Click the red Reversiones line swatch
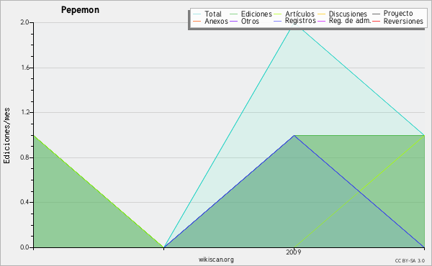The height and width of the screenshot is (266, 432). click(x=376, y=21)
